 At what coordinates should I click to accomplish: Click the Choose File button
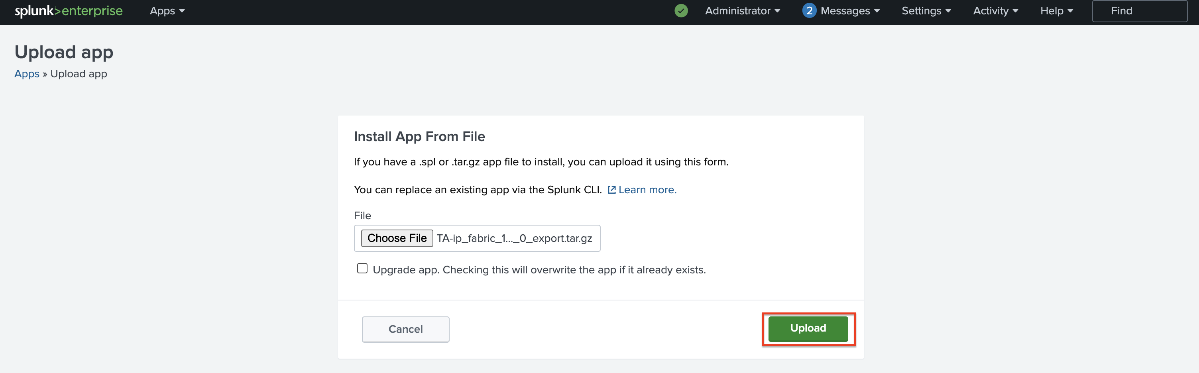(x=397, y=238)
